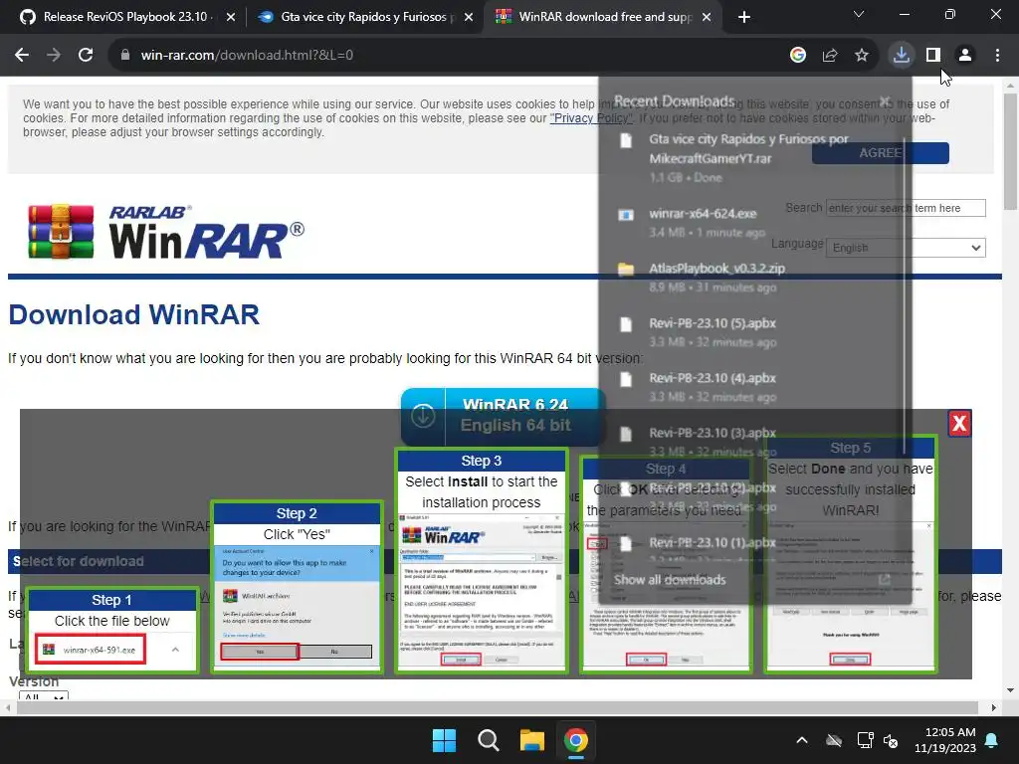This screenshot has width=1019, height=764.
Task: Click the display network tray icon
Action: point(865,740)
